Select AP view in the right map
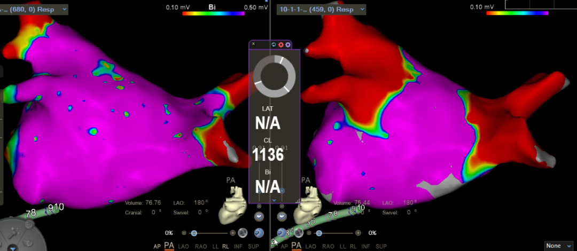The height and width of the screenshot is (251, 577). click(x=284, y=246)
